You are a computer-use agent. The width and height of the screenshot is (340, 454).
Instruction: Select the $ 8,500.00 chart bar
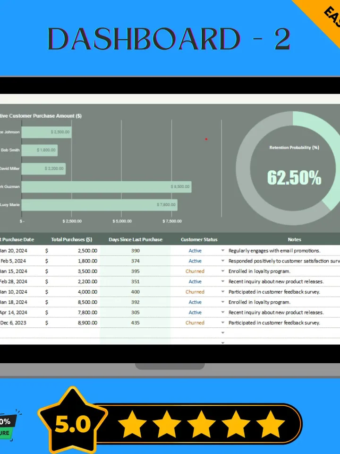[106, 187]
